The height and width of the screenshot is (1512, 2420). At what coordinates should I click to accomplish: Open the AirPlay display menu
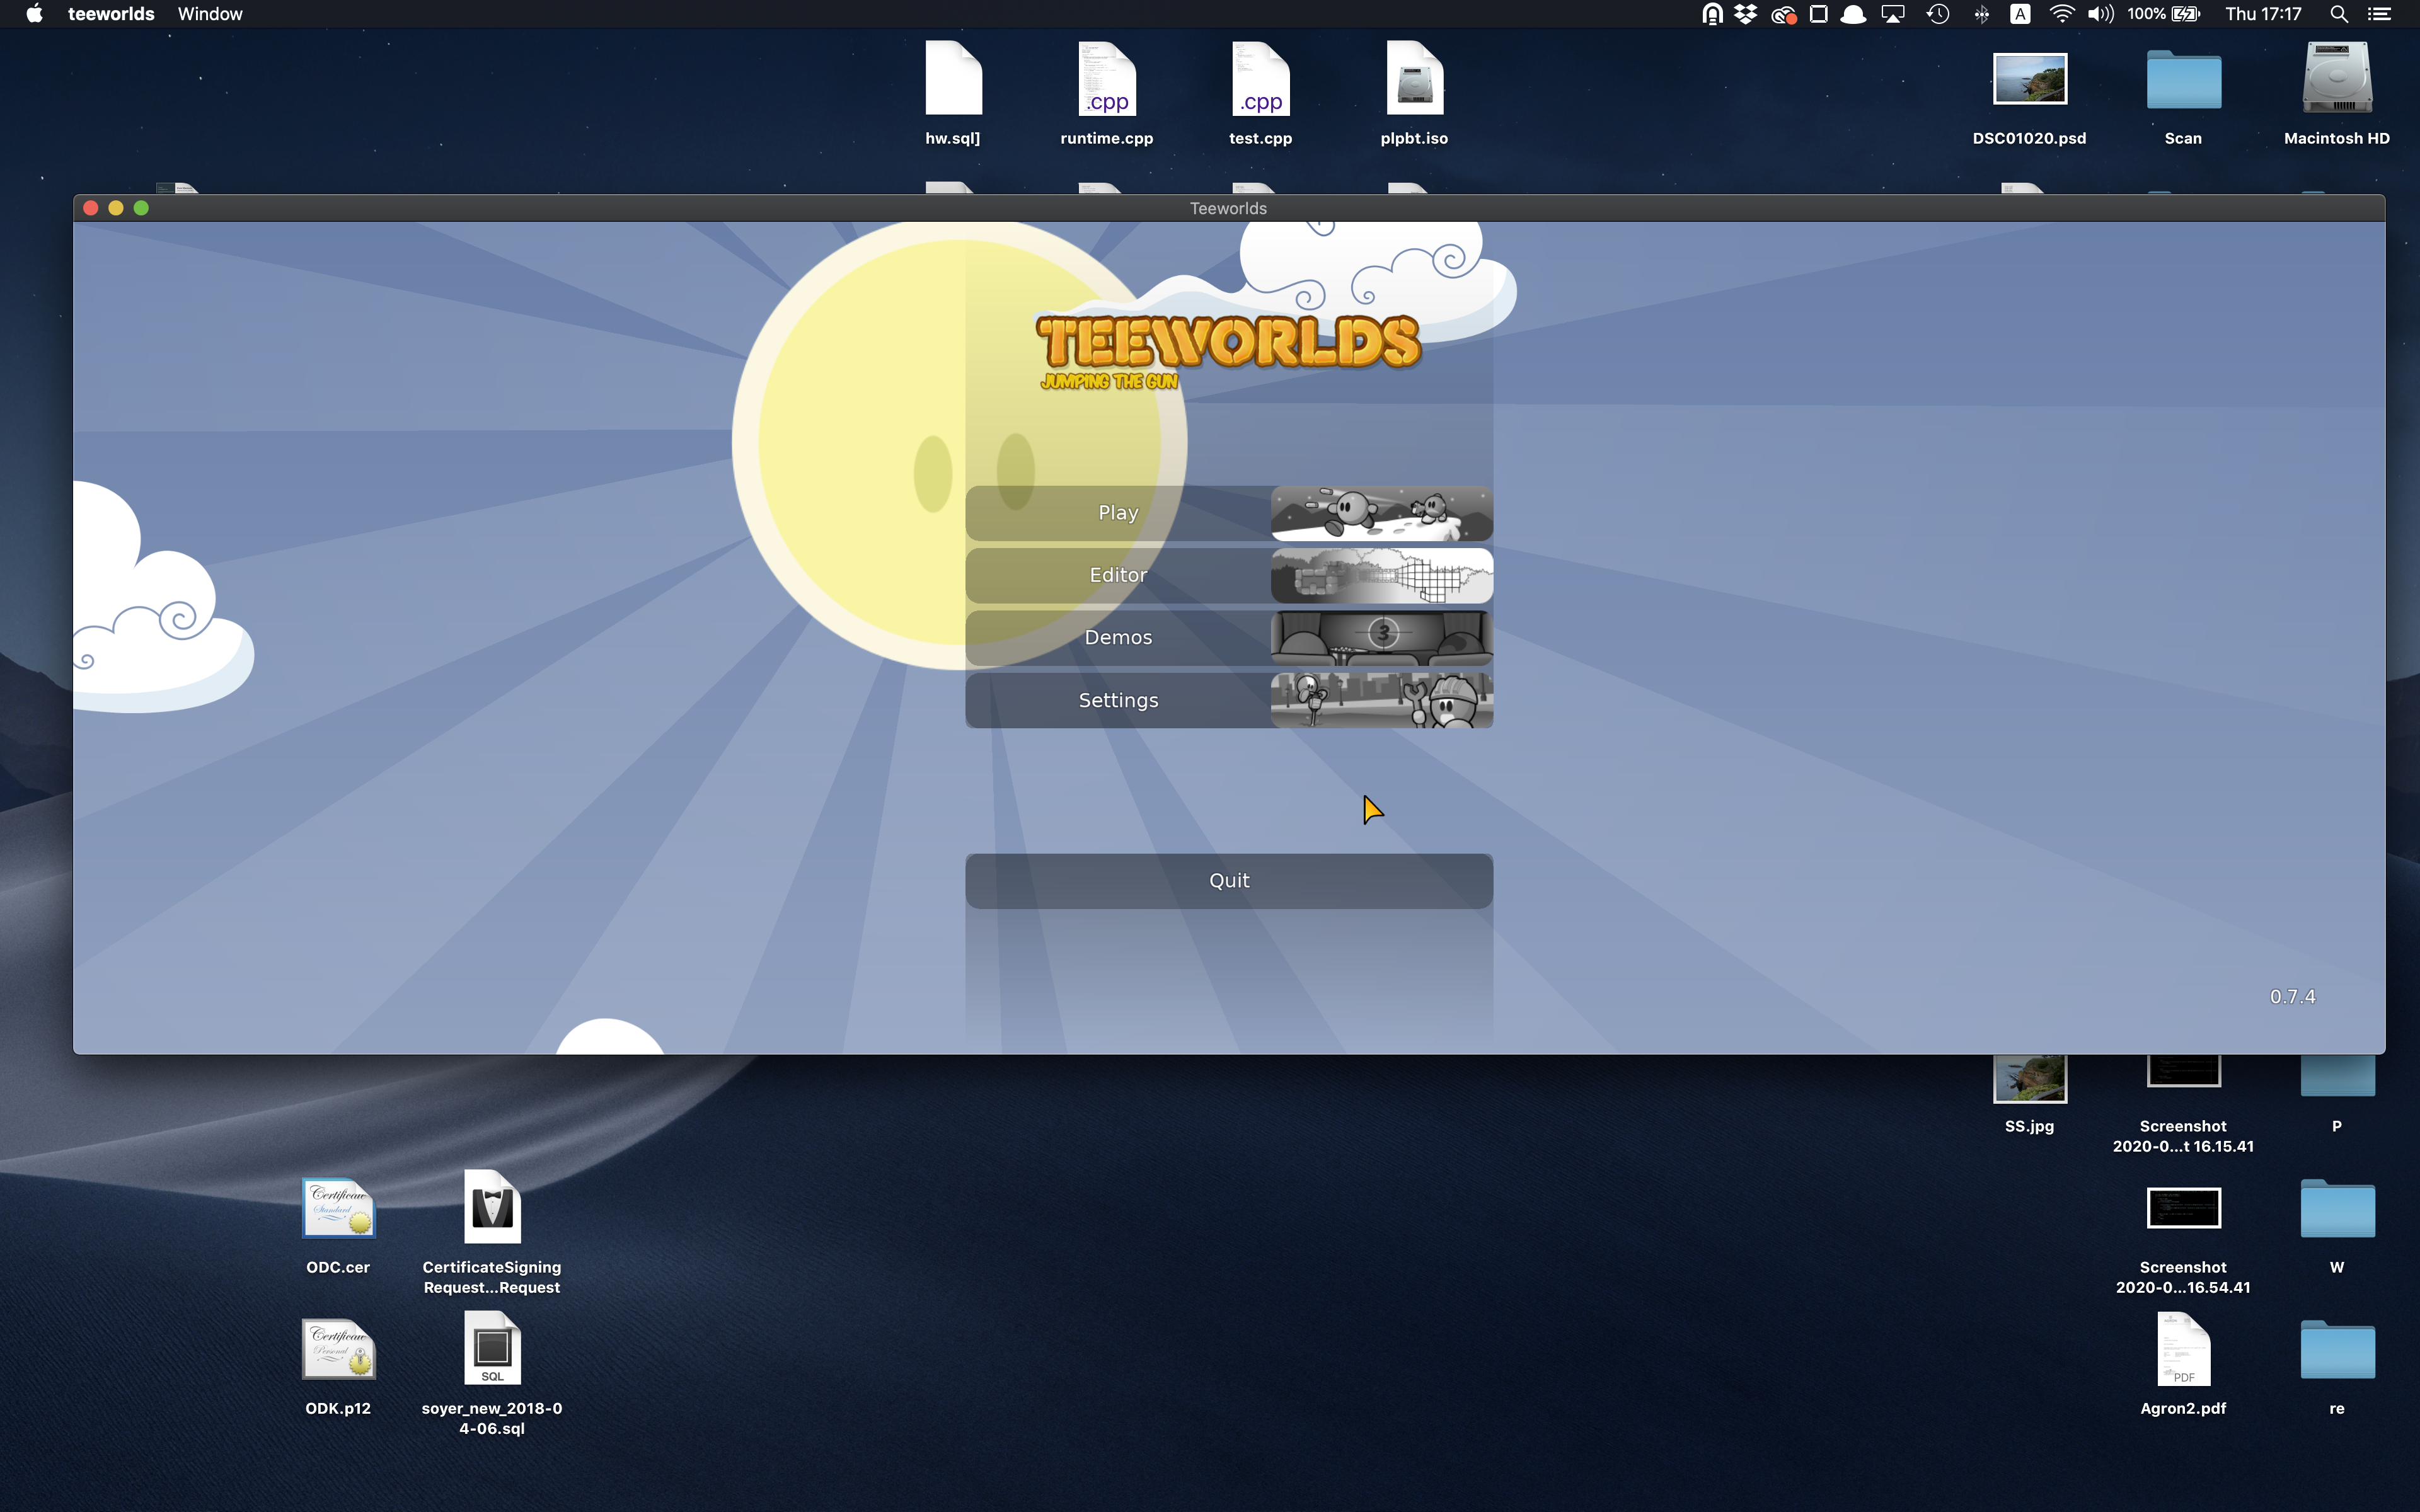[x=1892, y=14]
